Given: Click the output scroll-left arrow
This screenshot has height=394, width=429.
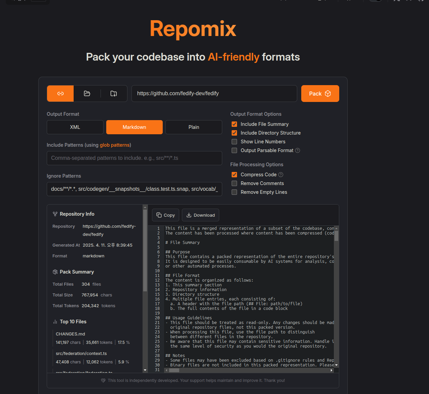Looking at the screenshot, I should coord(166,370).
